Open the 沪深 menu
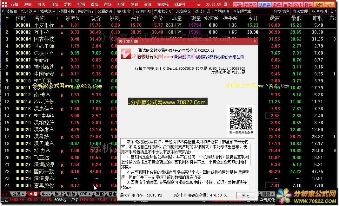Screen dimensions: 339x206 [x=28, y=4]
